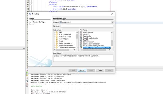Re-run the build with green arrows icon
The height and width of the screenshot is (94, 163).
[x=27, y=73]
